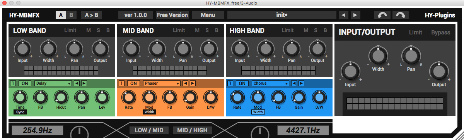Toggle Chorus effect ON button
Image resolution: width=464 pixels, height=140 pixels.
click(x=242, y=83)
